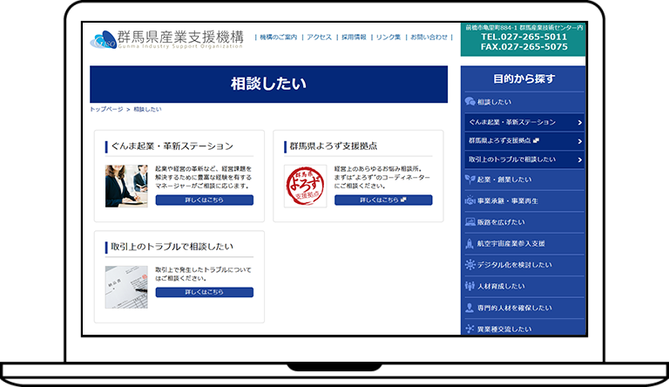Screen dimensions: 669x387
Task: Click external link icon on よろず 詳しくはこちら button
Action: tap(403, 200)
